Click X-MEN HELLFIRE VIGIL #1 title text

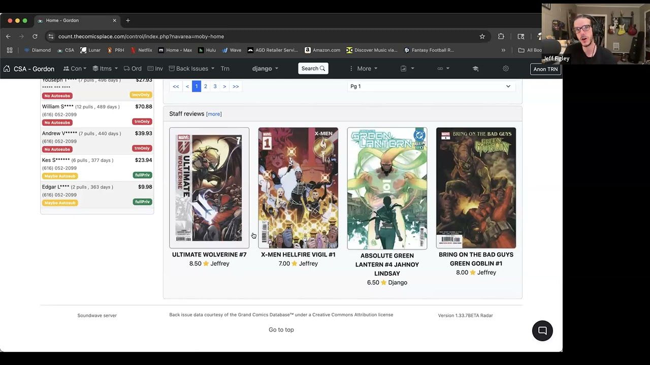298,254
